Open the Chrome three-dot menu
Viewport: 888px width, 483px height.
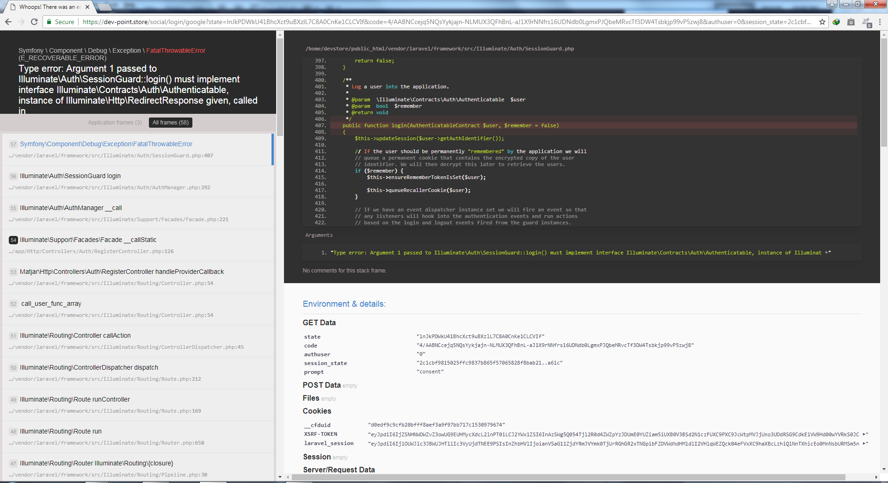click(880, 22)
